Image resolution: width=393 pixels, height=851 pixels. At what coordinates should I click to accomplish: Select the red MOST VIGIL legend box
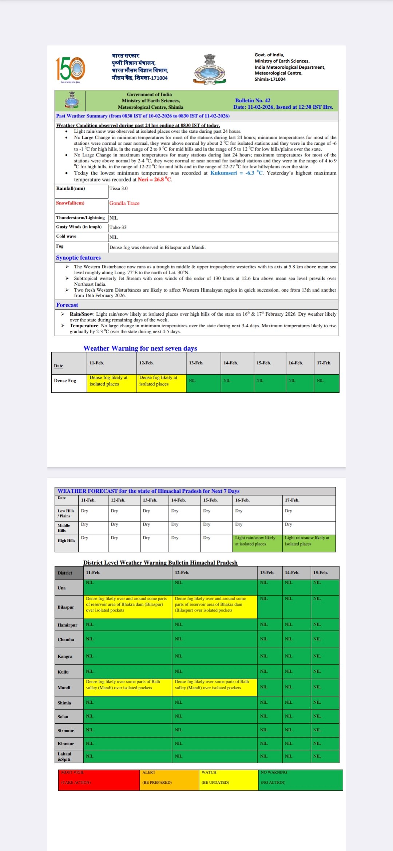99,780
